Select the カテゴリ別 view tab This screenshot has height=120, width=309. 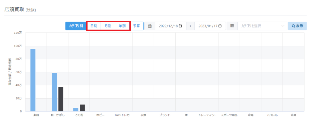76,26
